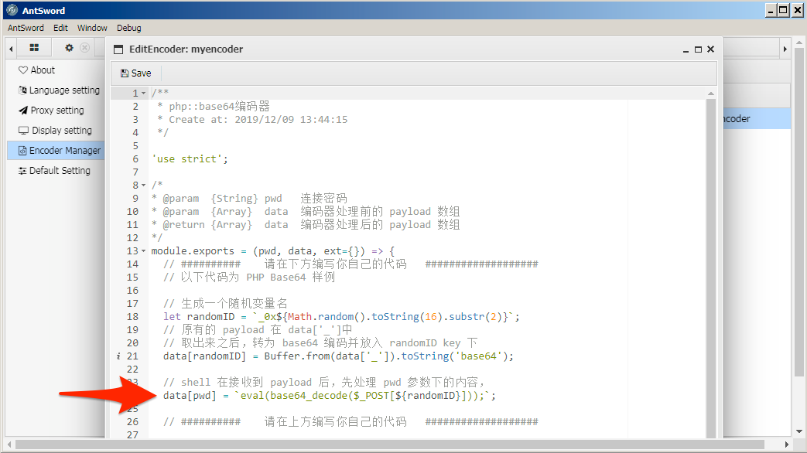Maximize the EditEncoder dialog
Viewport: 807px width, 453px height.
coord(698,49)
